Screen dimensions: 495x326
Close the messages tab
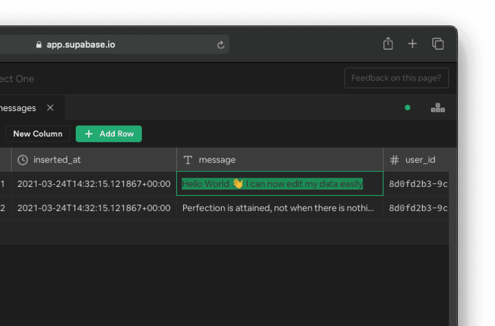point(50,108)
